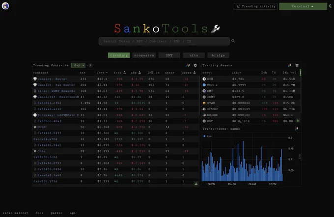The height and width of the screenshot is (217, 334).
Task: Open Sanko: xDMT Rewards contract link
Action: [56, 91]
